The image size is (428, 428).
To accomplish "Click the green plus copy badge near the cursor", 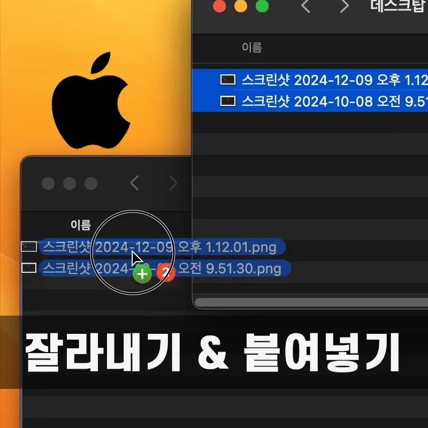I will coord(142,274).
